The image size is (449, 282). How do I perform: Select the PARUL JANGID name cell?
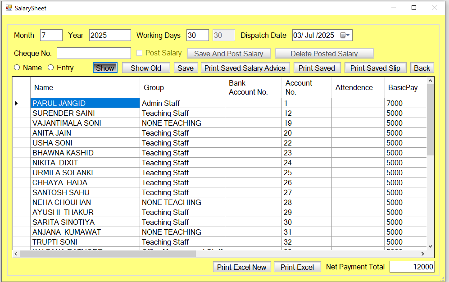tap(85, 103)
